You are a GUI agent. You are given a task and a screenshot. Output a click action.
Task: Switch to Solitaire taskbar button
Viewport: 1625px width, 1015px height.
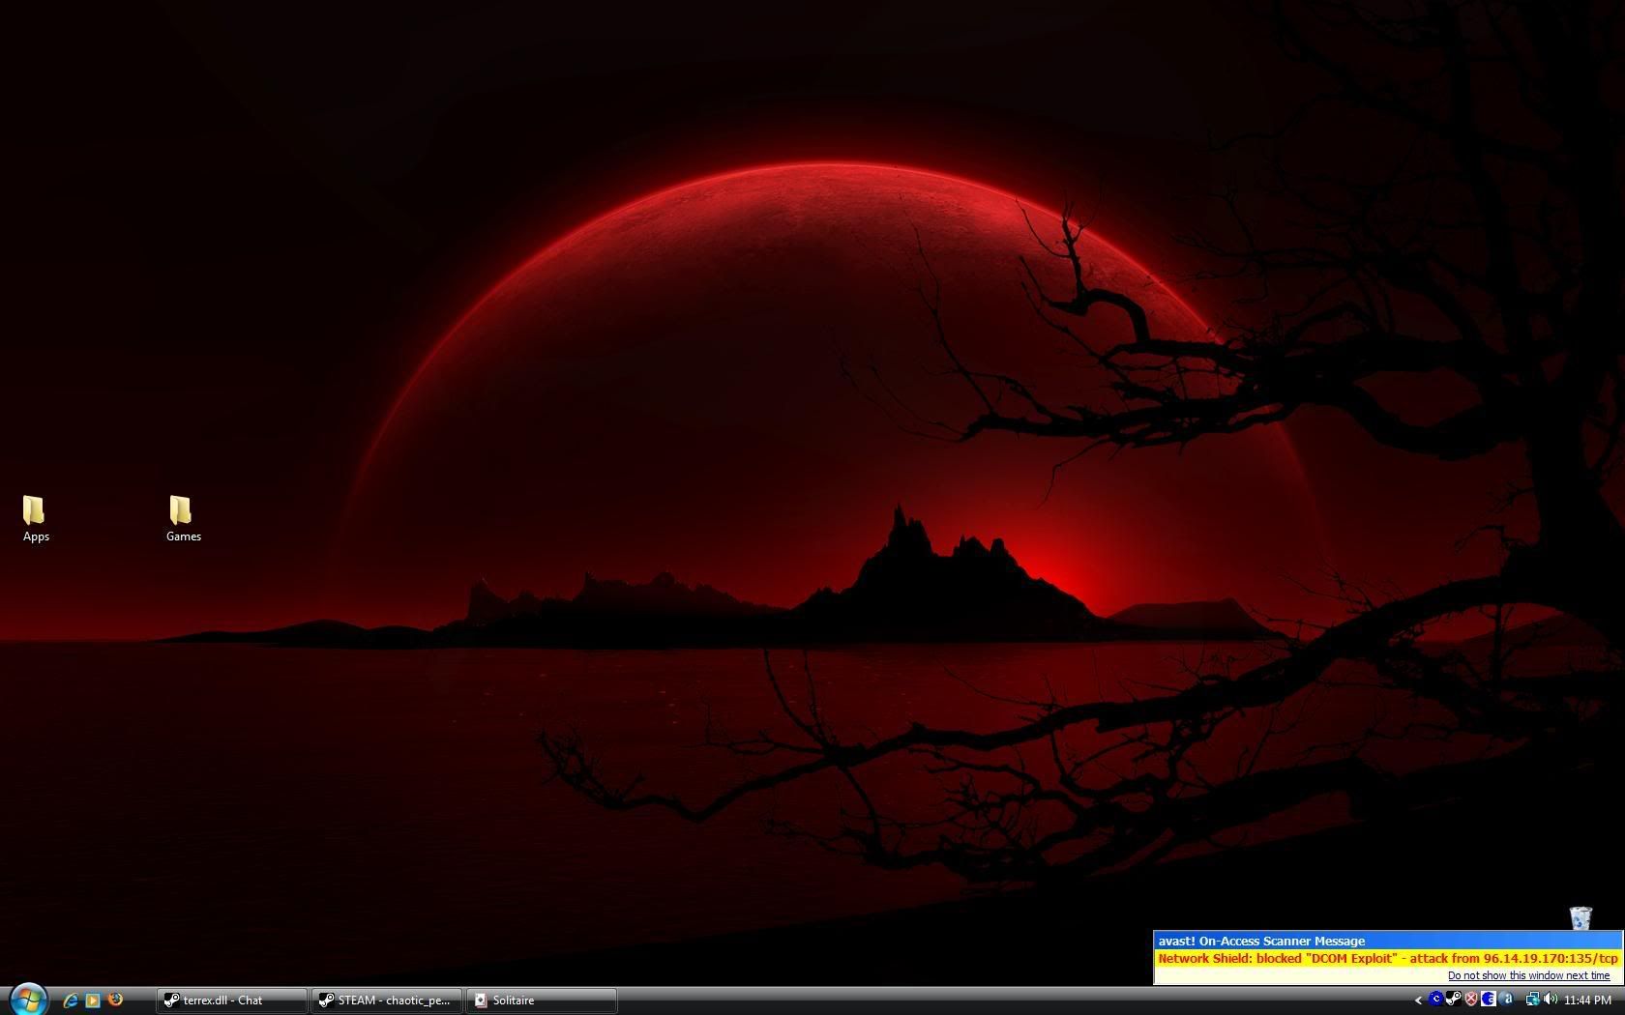pos(541,1000)
